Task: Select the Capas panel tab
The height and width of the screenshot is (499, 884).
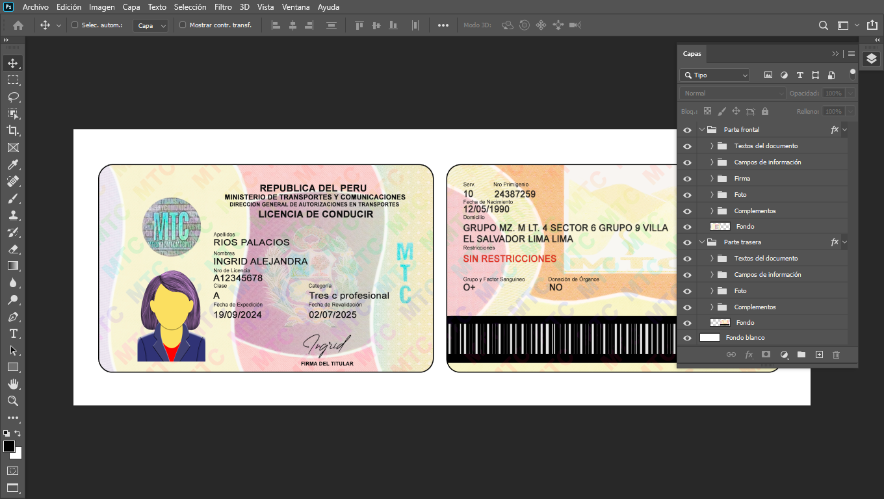Action: pyautogui.click(x=692, y=54)
